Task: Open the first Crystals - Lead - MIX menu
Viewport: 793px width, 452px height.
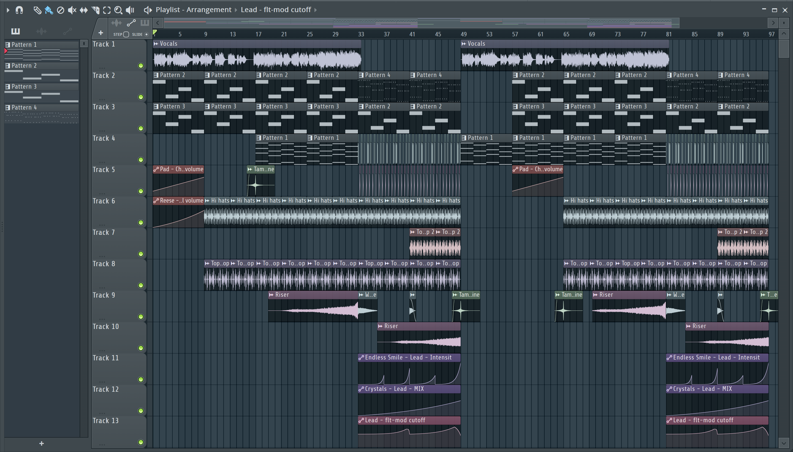Action: tap(361, 389)
